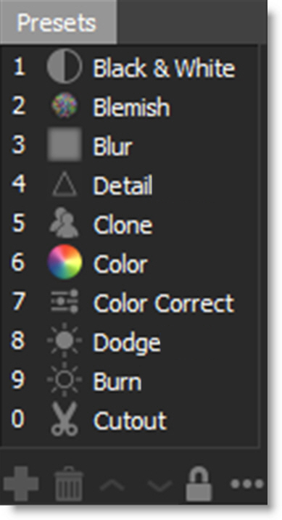Switch to the Presets tab
Viewport: 282px width, 520px height.
[58, 22]
